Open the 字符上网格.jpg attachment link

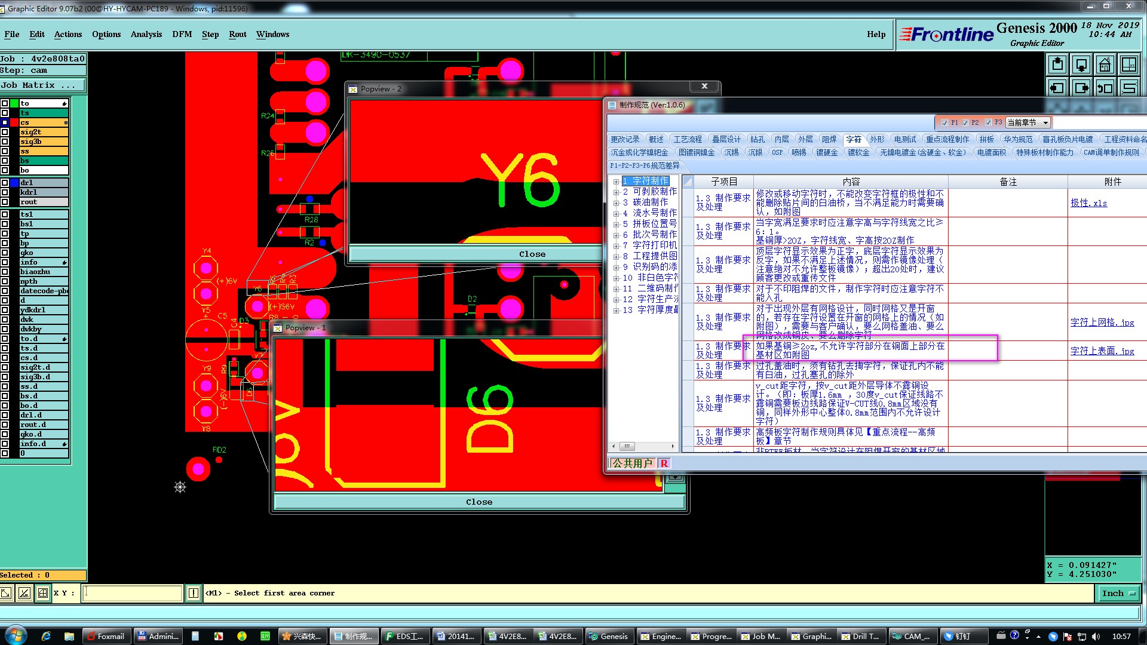pyautogui.click(x=1102, y=322)
